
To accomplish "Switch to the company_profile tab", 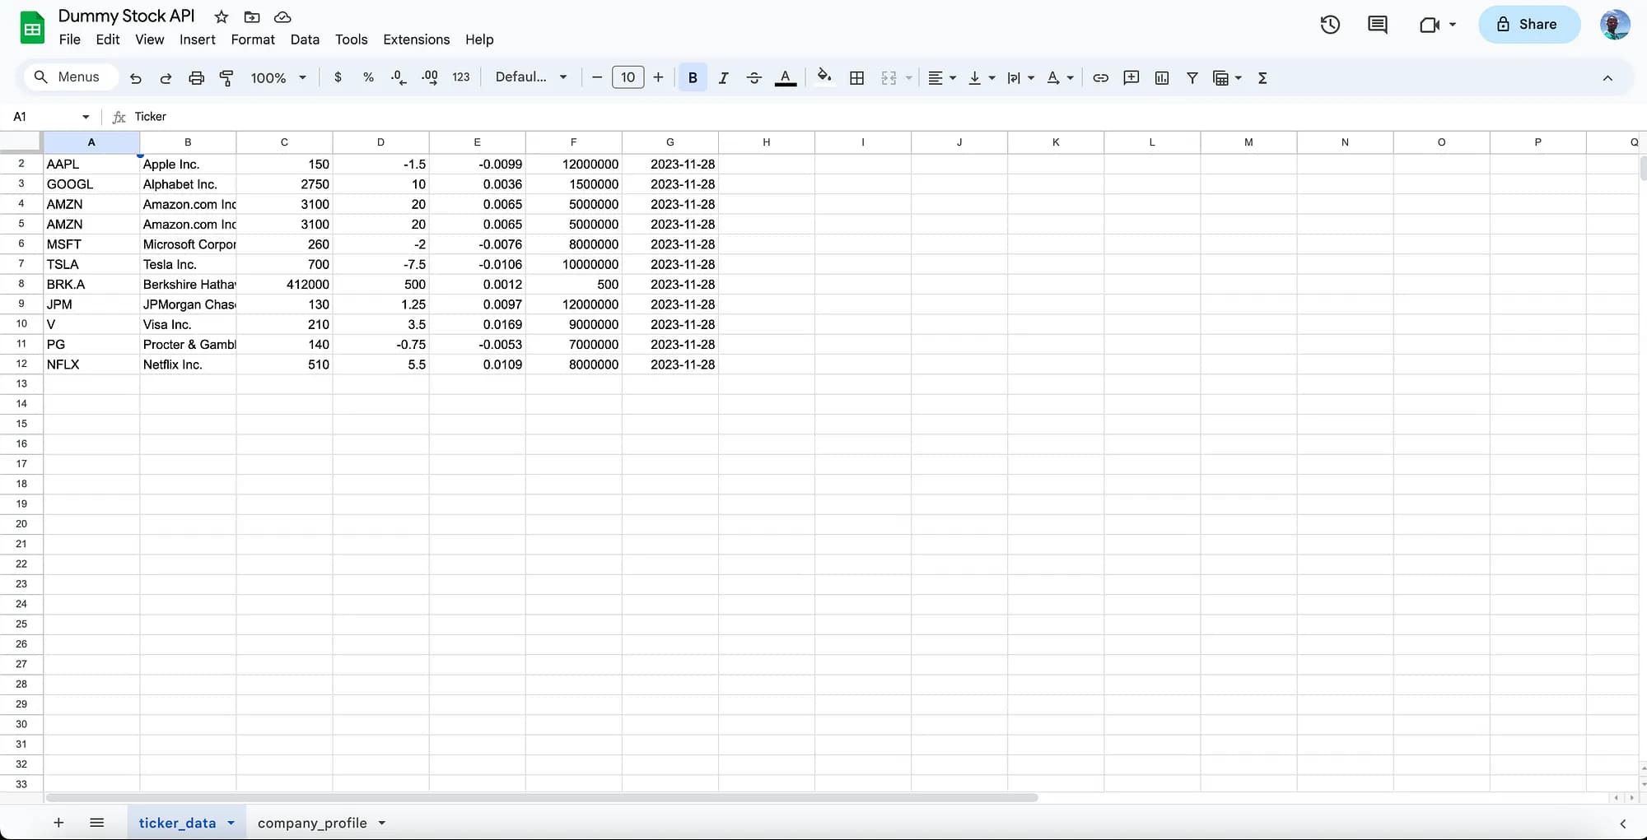I will pos(312,823).
